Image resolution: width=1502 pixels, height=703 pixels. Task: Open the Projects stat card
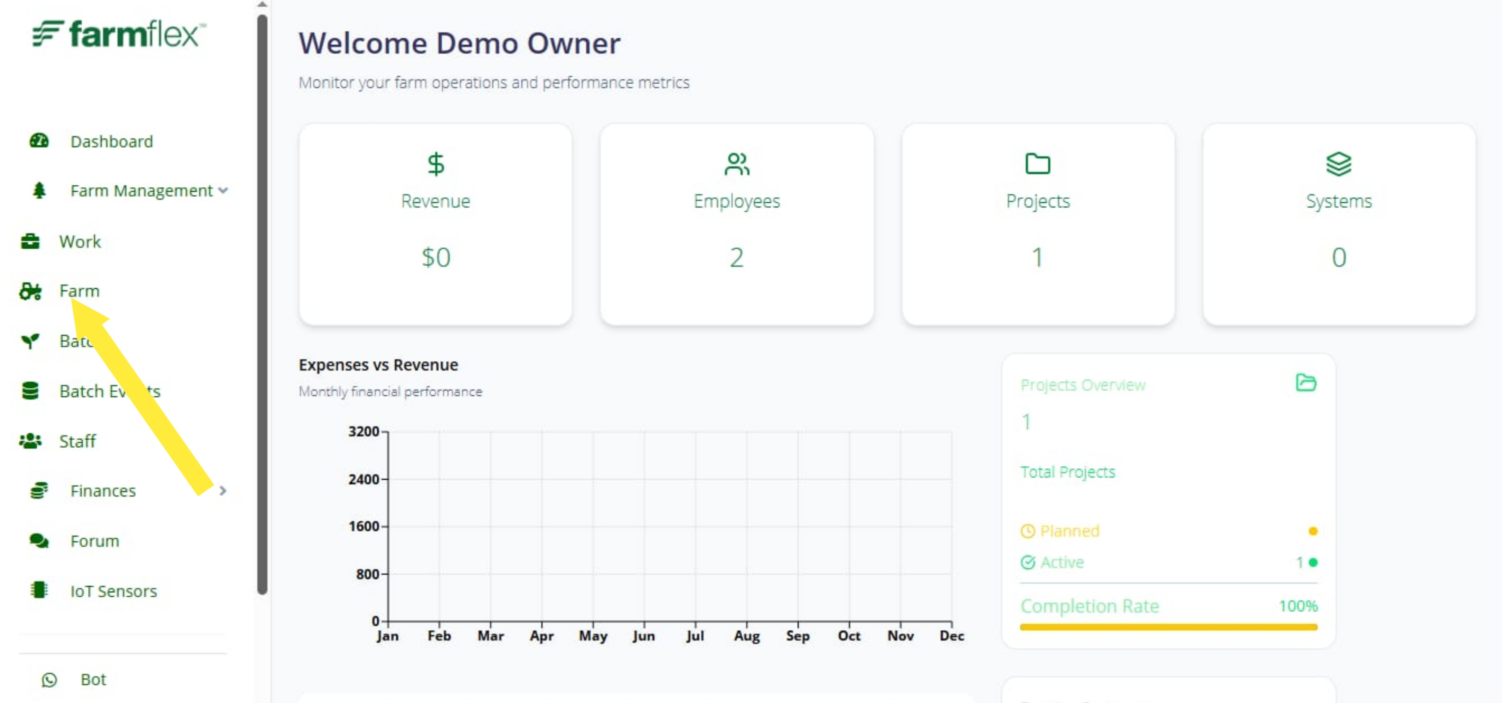(x=1038, y=224)
